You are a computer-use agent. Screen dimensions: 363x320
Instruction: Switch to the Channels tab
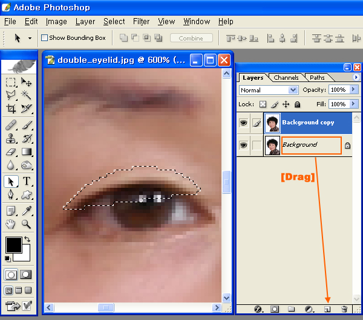pyautogui.click(x=286, y=78)
